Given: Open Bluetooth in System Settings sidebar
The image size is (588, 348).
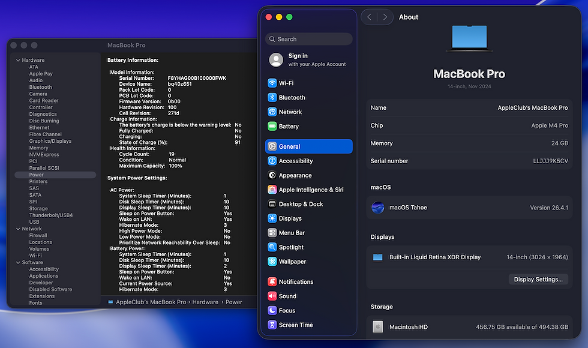Looking at the screenshot, I should coord(308,97).
